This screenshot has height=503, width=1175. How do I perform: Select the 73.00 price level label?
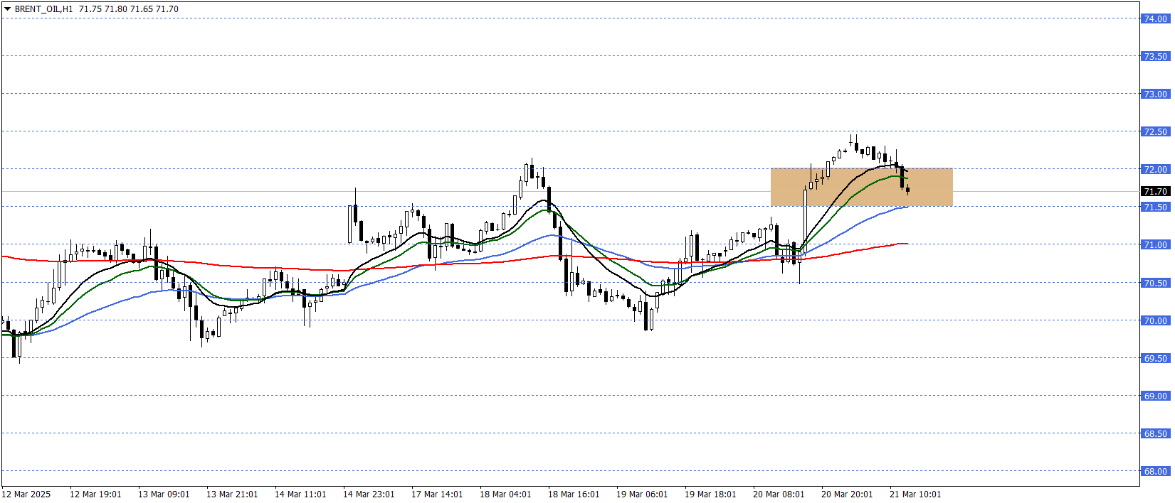coord(1155,94)
